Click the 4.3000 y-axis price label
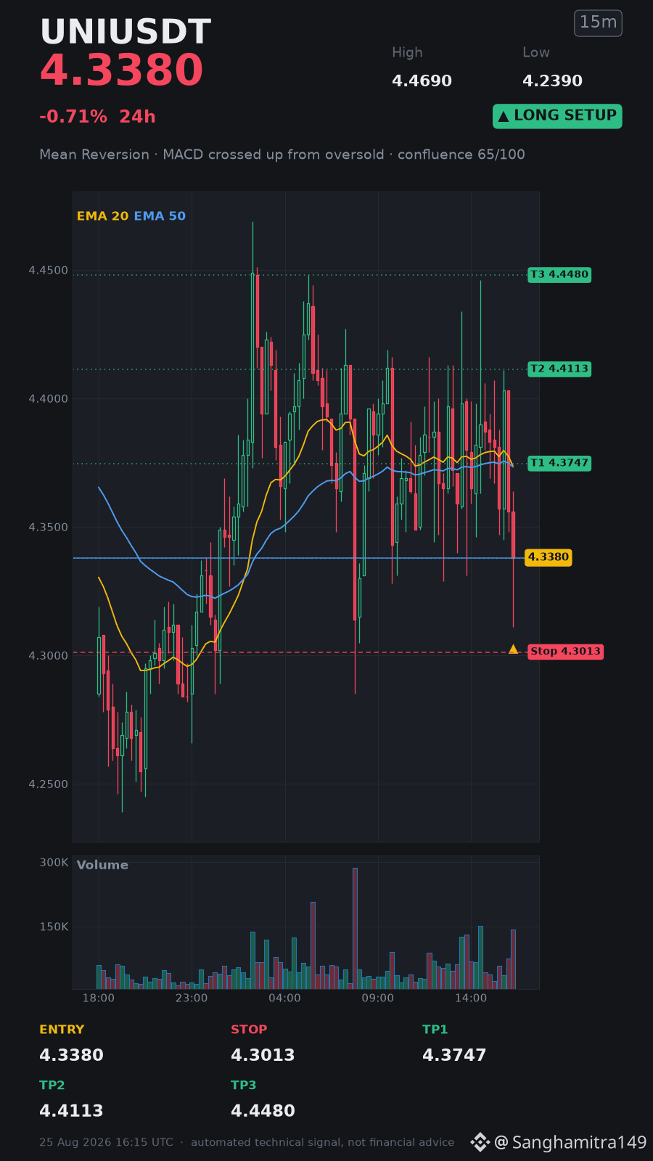653x1161 pixels. 48,656
